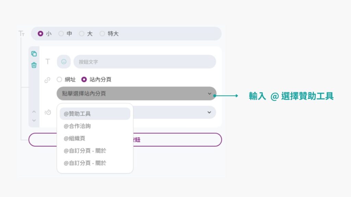The width and height of the screenshot is (351, 197).
Task: Pick @組織頁 in the dropdown list
Action: click(x=95, y=139)
